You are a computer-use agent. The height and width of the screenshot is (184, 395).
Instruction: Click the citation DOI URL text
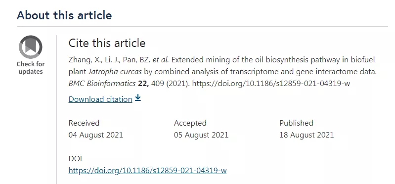click(271, 84)
